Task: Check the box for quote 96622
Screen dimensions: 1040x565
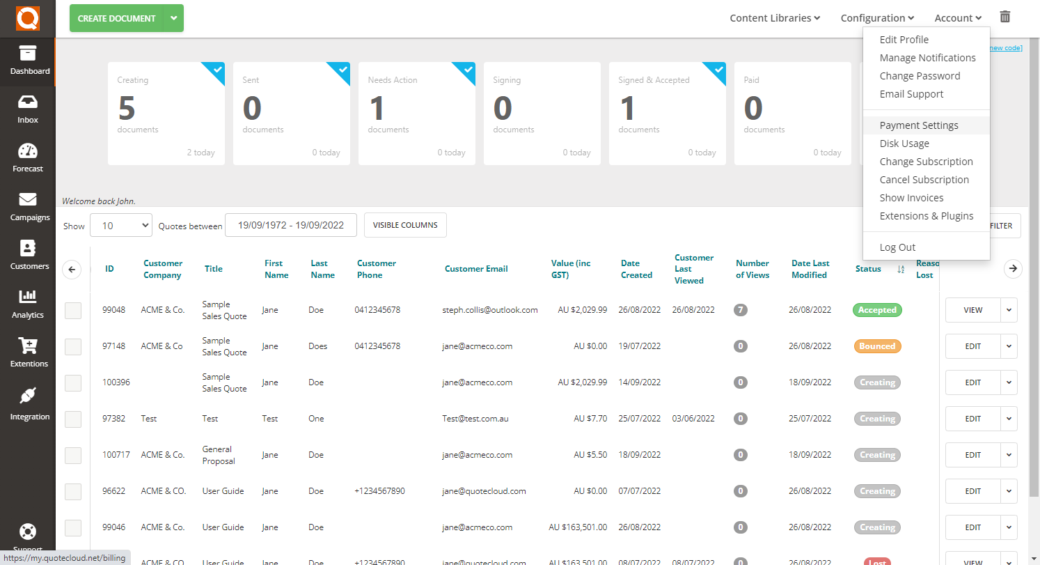Action: pyautogui.click(x=73, y=492)
